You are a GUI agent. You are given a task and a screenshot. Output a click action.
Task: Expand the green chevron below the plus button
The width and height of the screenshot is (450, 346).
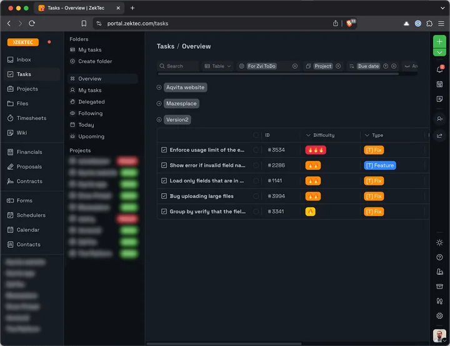(439, 52)
